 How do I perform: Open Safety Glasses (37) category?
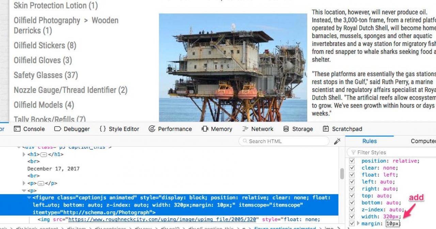[x=46, y=75]
